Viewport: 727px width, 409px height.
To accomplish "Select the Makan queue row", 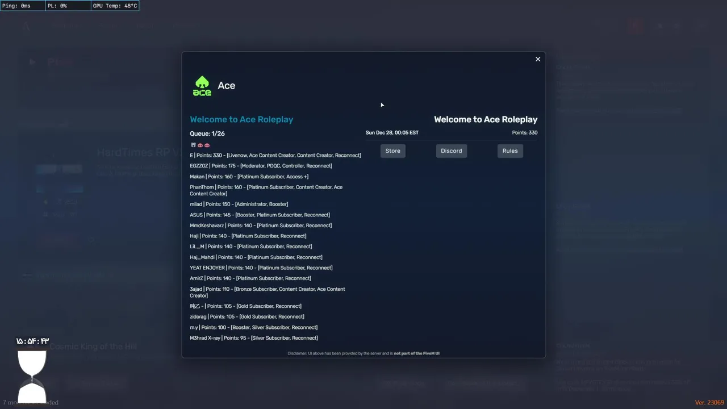I will (x=249, y=177).
